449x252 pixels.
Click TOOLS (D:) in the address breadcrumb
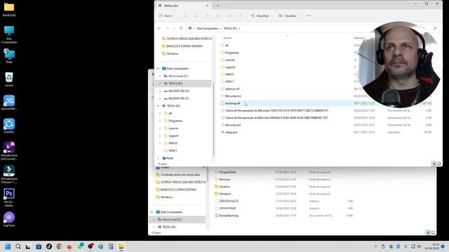[x=230, y=28]
